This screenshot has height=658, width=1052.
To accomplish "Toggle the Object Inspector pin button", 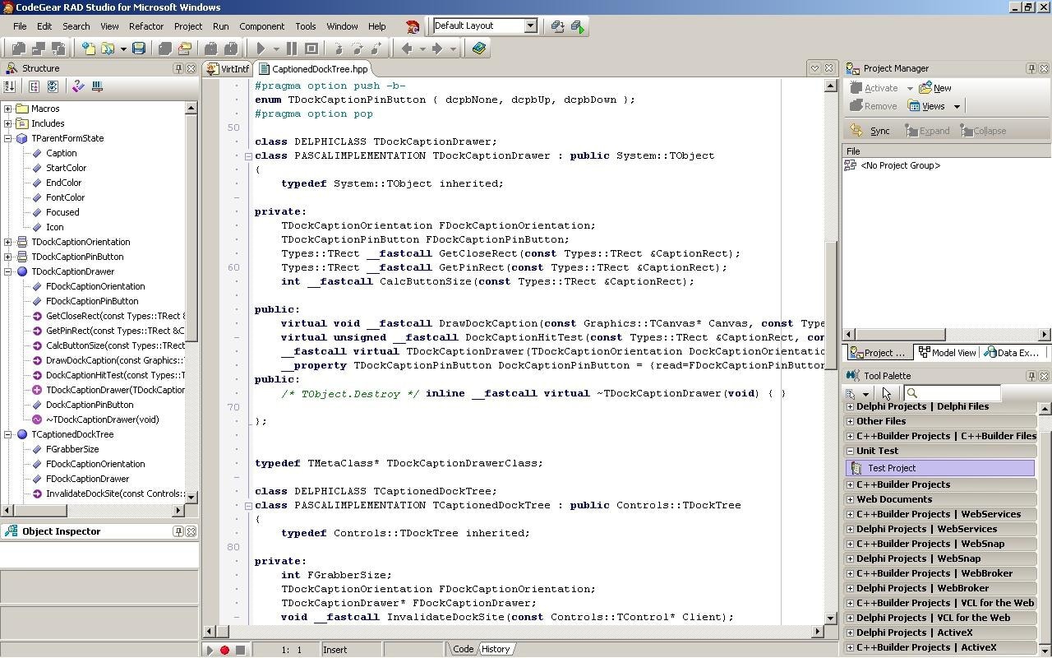I will pyautogui.click(x=178, y=531).
